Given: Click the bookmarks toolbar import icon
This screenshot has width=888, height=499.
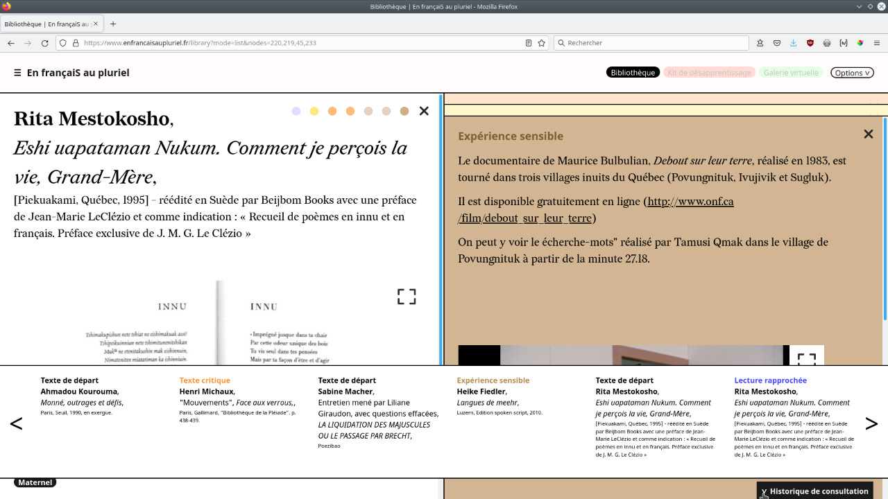Looking at the screenshot, I should pos(760,43).
